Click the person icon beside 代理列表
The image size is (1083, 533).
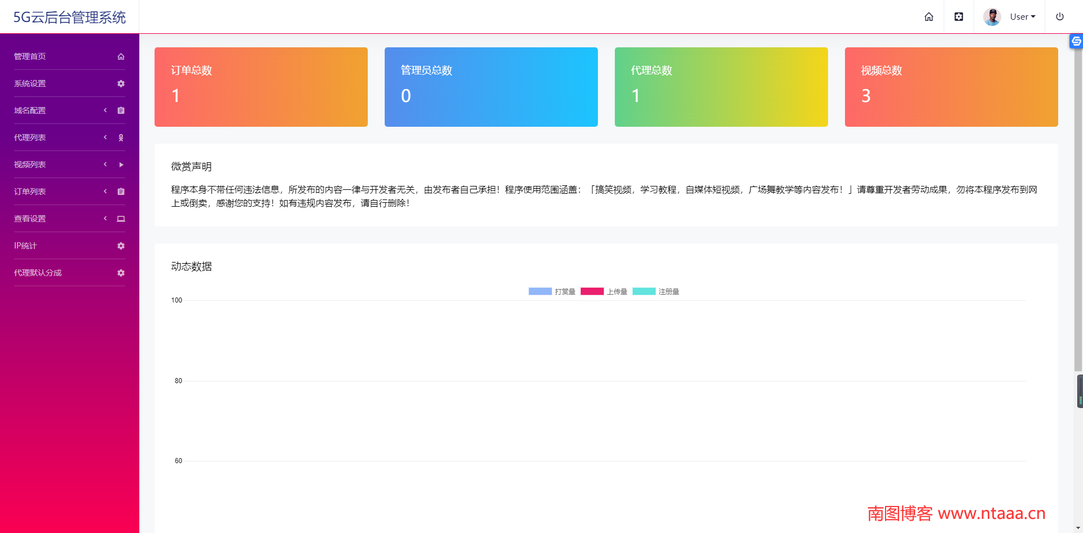[x=121, y=137]
